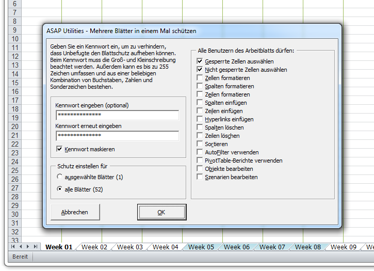Click the Kennwort erneut eingeben field

point(117,136)
